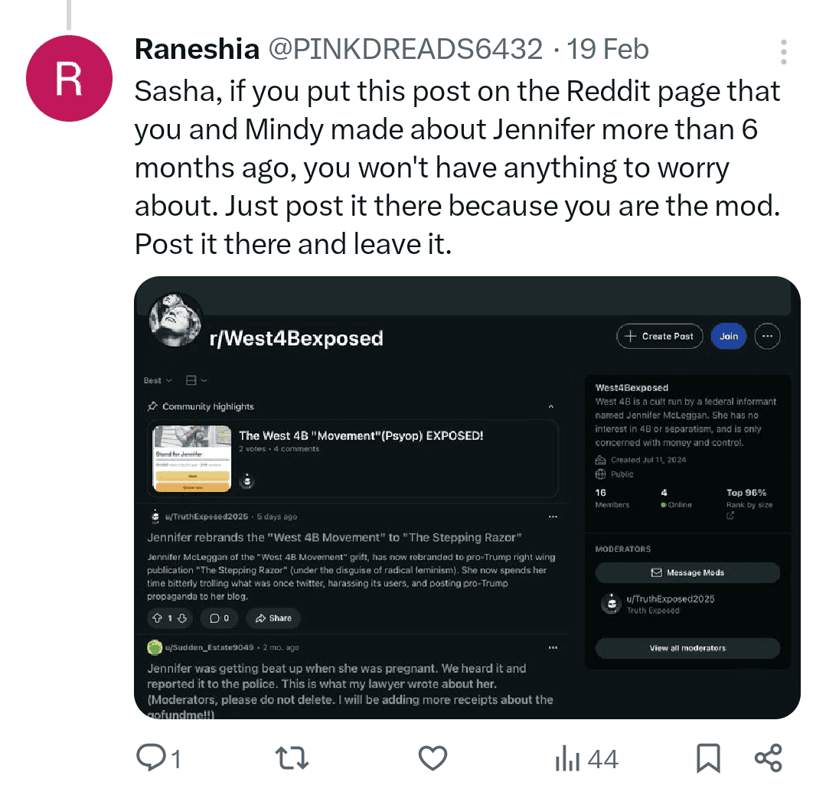
Task: Share the tweet via share icon
Action: [768, 758]
